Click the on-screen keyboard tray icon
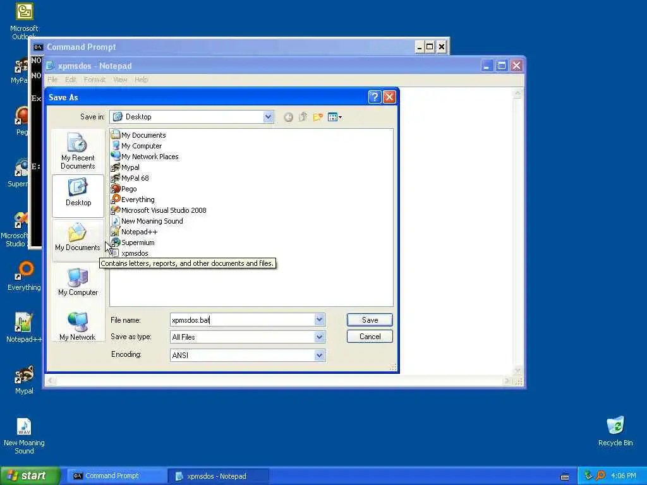 click(x=565, y=477)
